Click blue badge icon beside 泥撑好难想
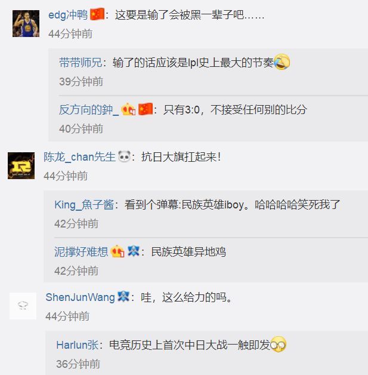Screen dimensions: 368x375 (x=134, y=251)
